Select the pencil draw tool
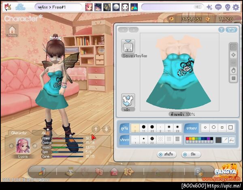 (x=233, y=47)
